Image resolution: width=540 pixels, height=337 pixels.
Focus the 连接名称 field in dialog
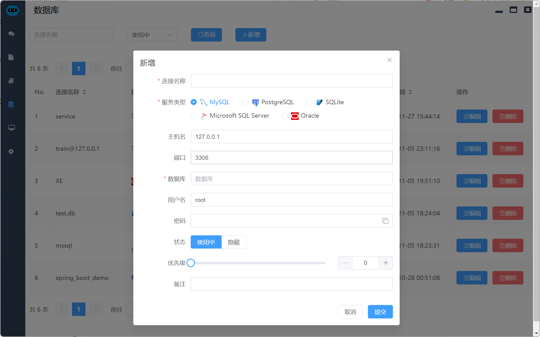[292, 81]
